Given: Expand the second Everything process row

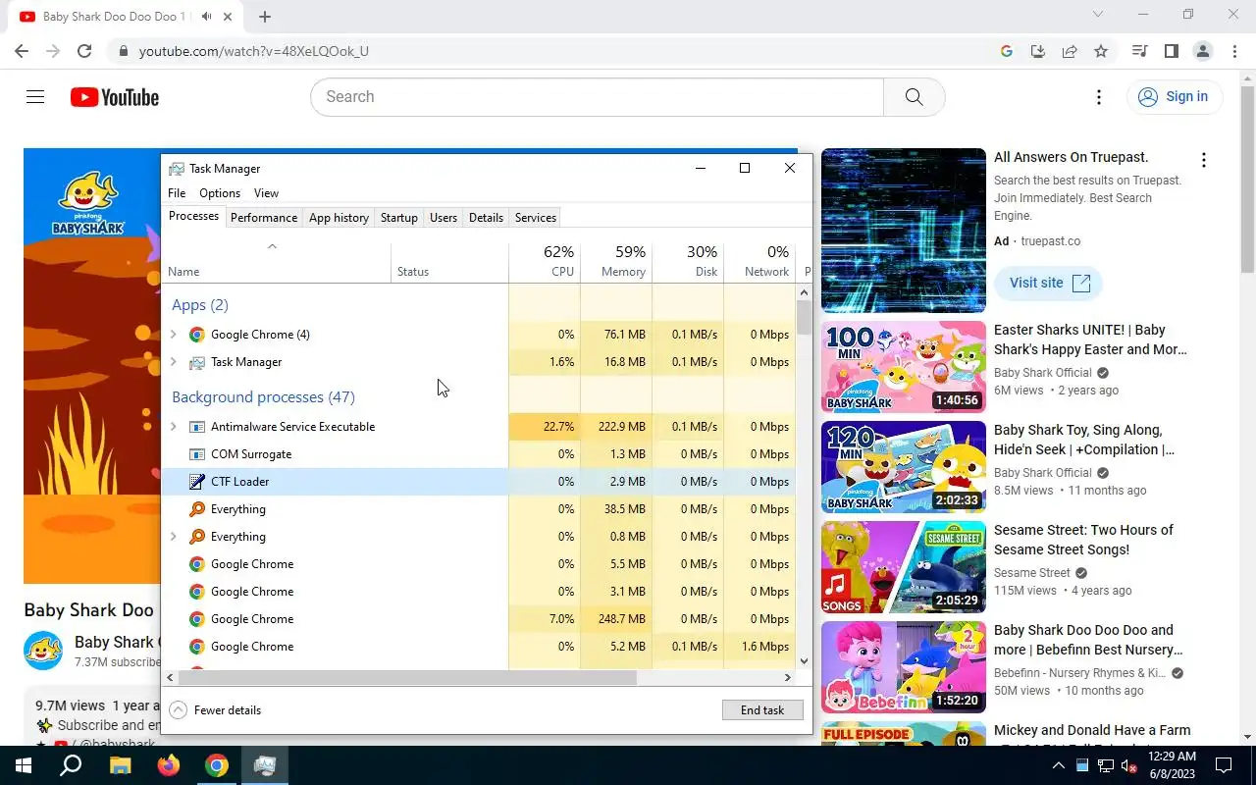Looking at the screenshot, I should [174, 537].
